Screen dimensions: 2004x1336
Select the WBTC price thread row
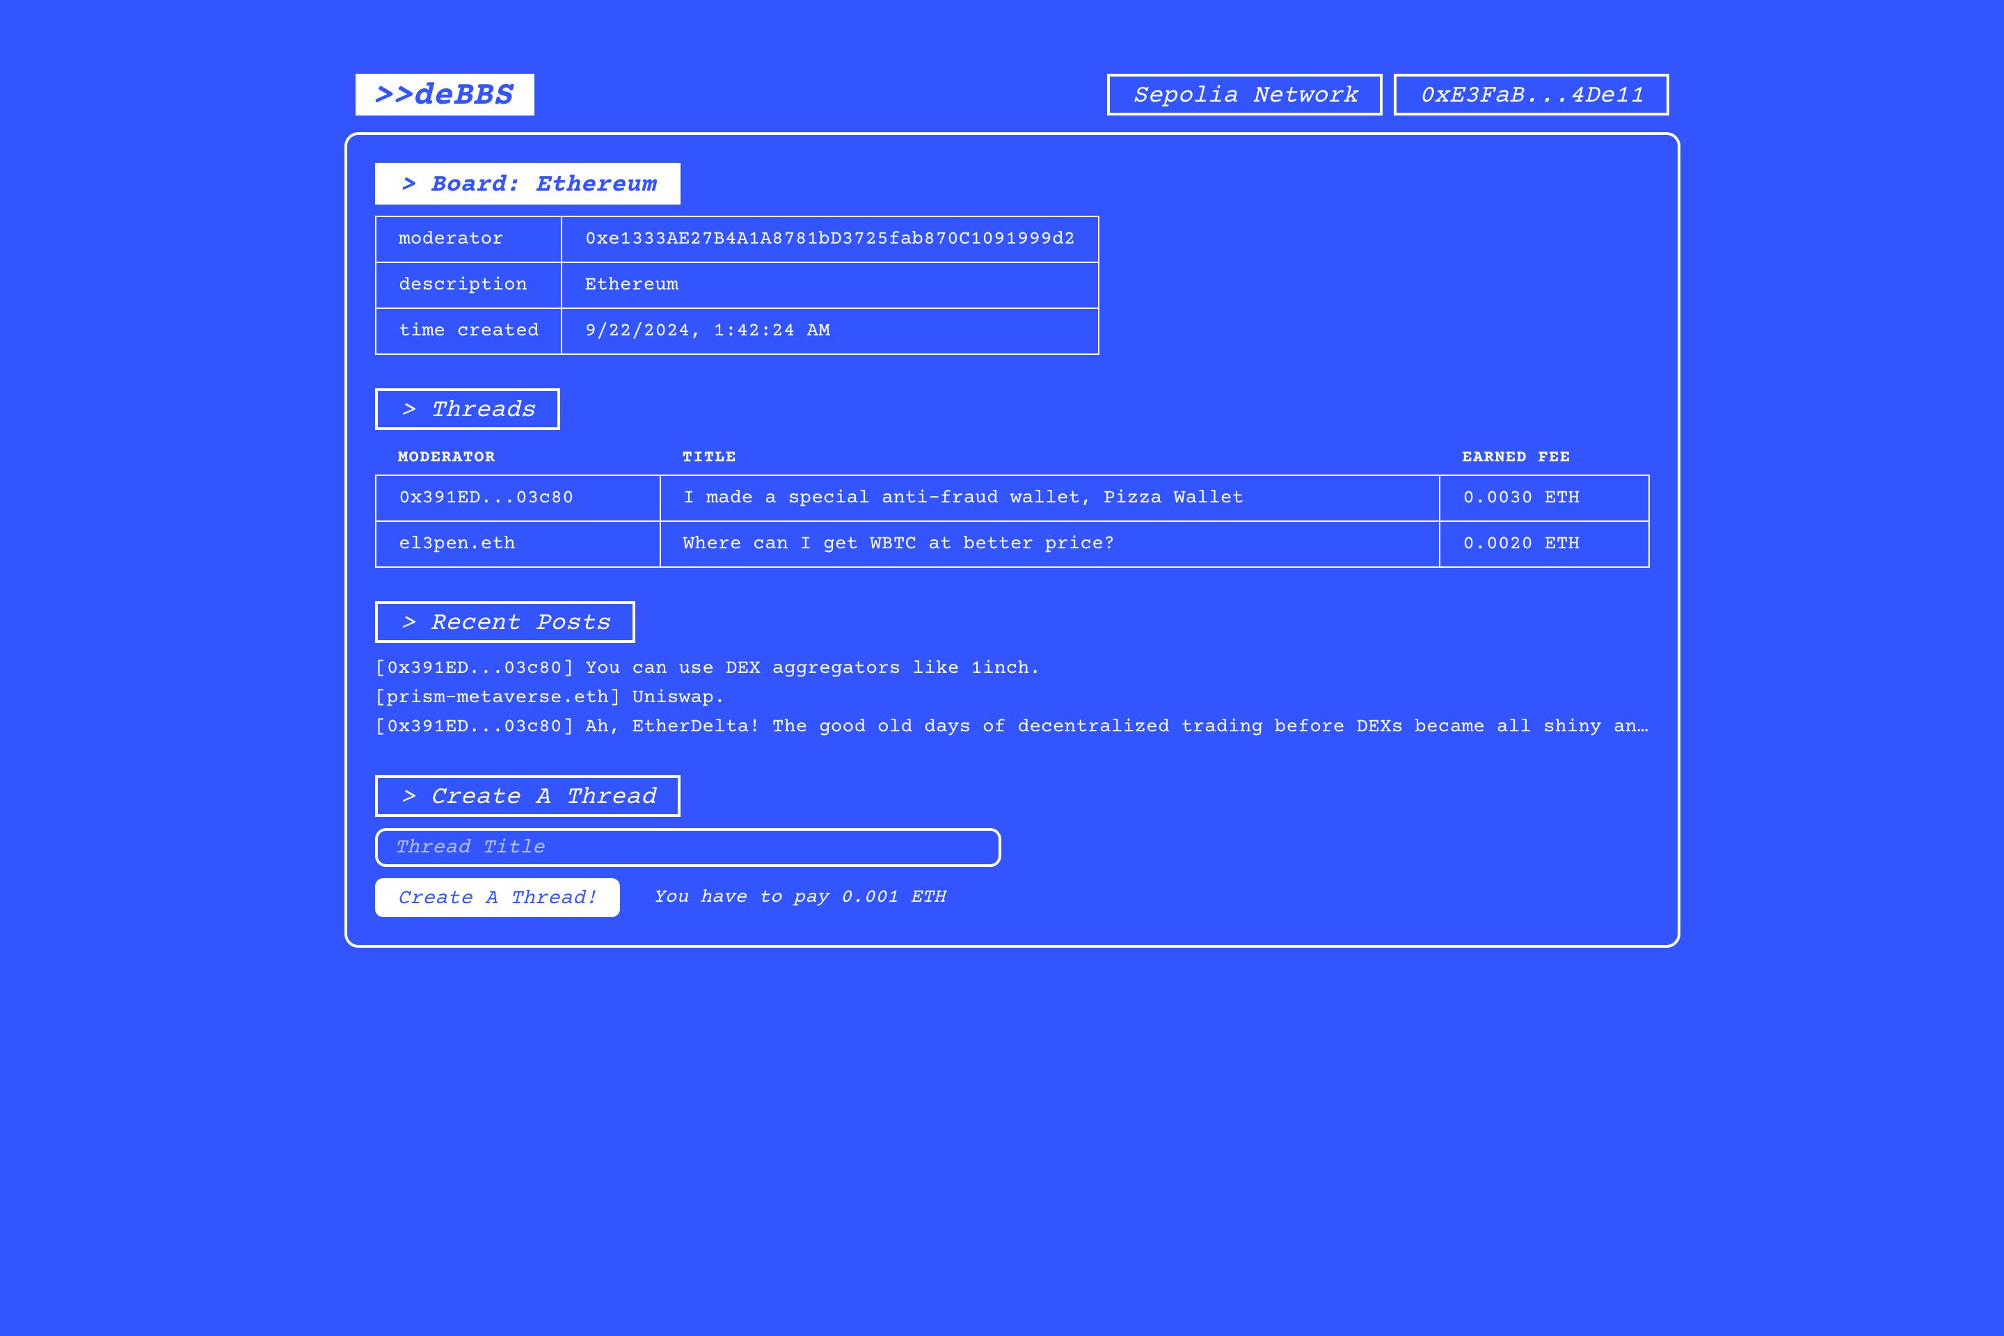click(1014, 543)
